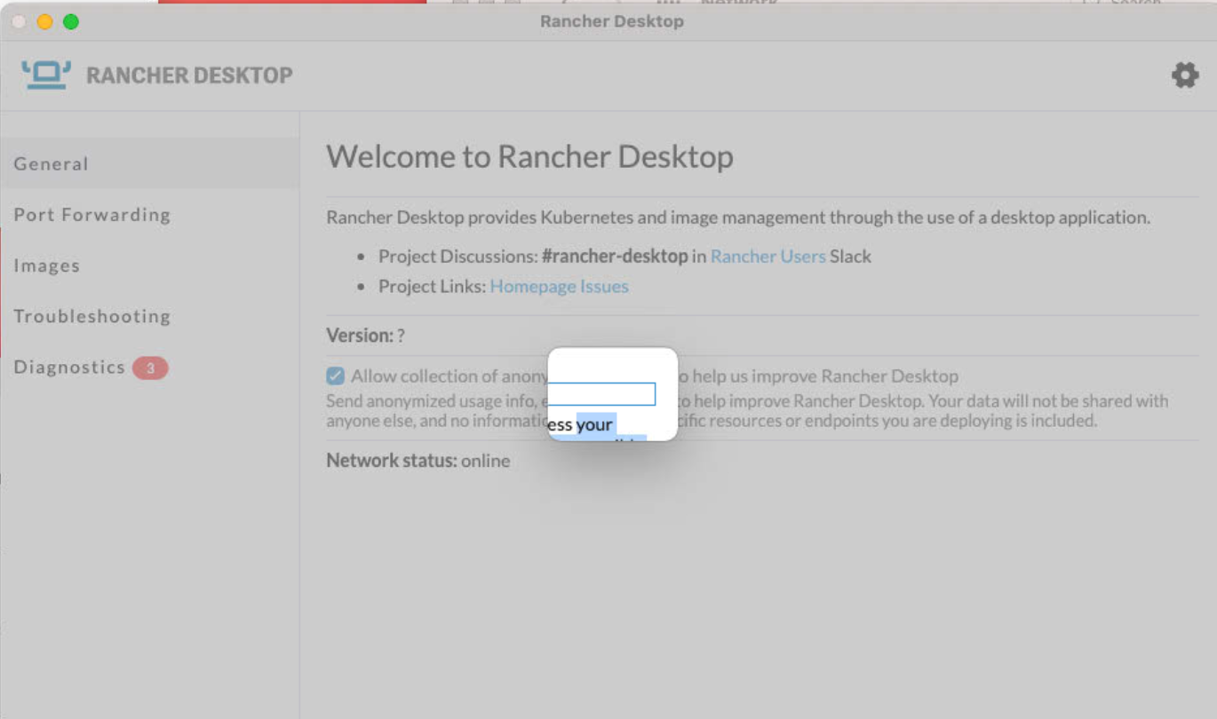View the Diagnostics page

(68, 367)
